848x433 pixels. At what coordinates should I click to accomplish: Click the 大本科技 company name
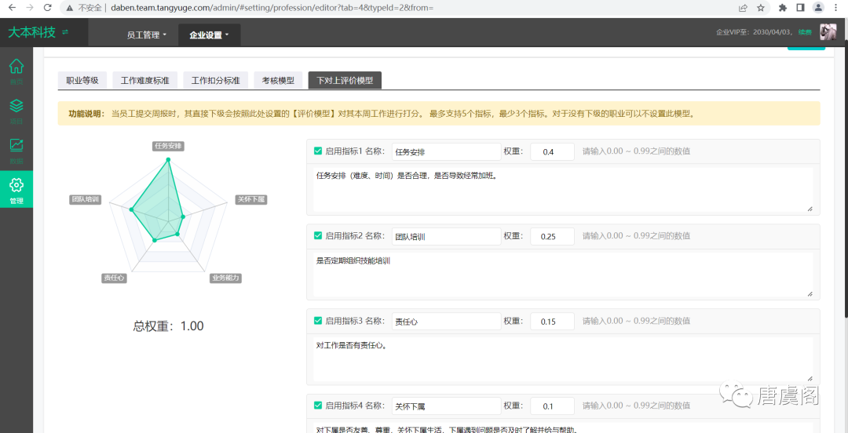31,32
